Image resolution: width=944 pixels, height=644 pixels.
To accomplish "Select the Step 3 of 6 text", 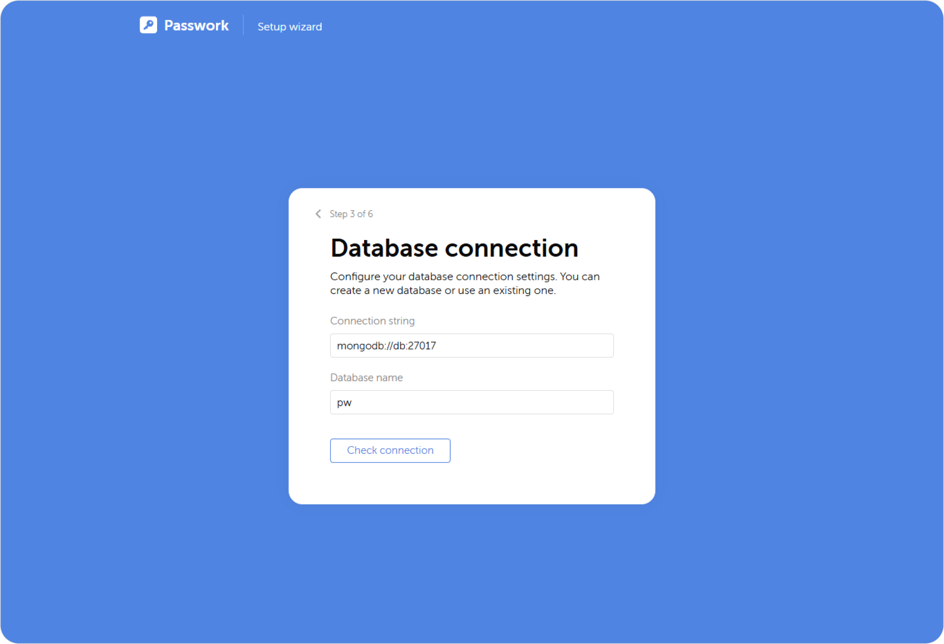I will [351, 214].
